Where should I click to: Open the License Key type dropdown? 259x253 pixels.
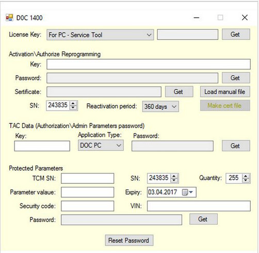(x=100, y=35)
